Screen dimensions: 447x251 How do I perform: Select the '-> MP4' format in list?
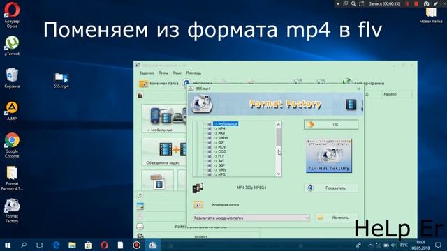pyautogui.click(x=219, y=128)
